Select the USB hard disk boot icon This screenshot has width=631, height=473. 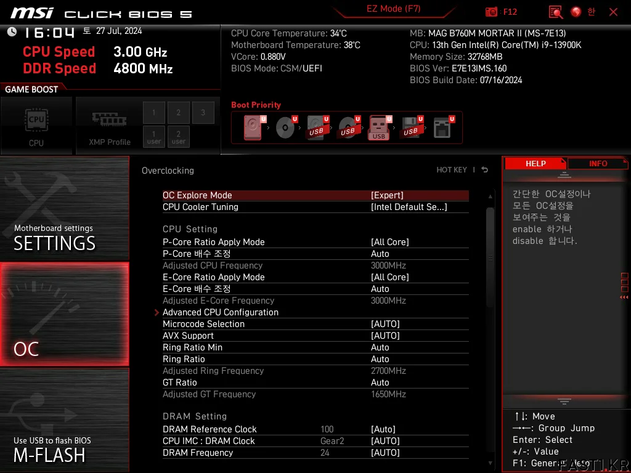click(317, 127)
